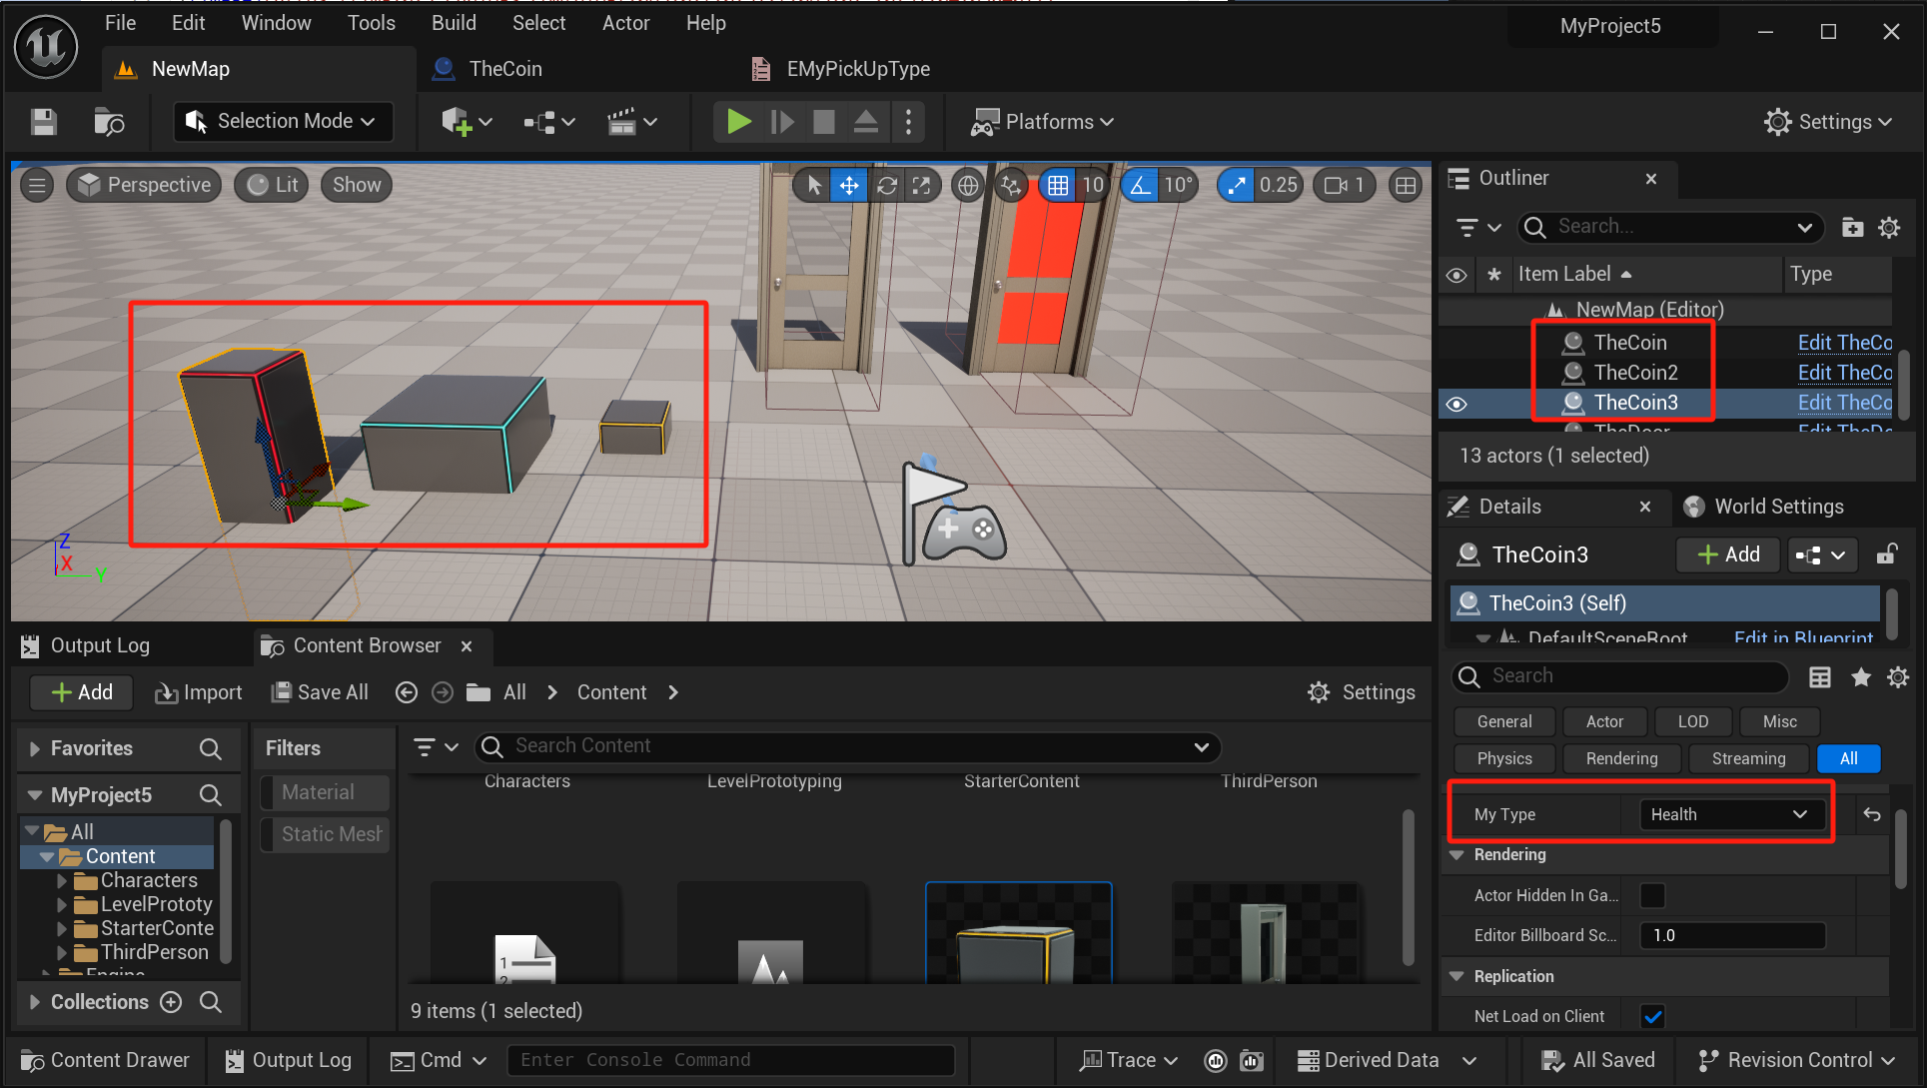Screen dimensions: 1927x1088
Task: Open the rotation snap value 10° dropdown
Action: point(1179,185)
